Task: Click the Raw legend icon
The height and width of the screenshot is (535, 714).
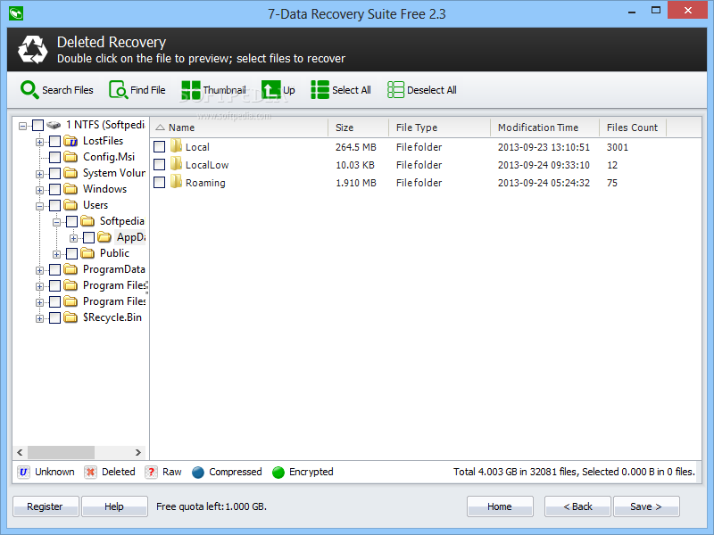Action: (151, 473)
